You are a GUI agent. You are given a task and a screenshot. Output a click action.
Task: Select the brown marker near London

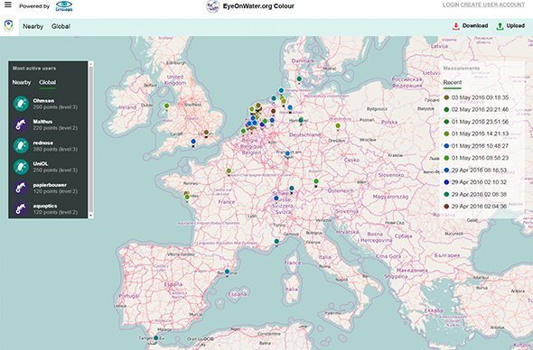tap(206, 133)
